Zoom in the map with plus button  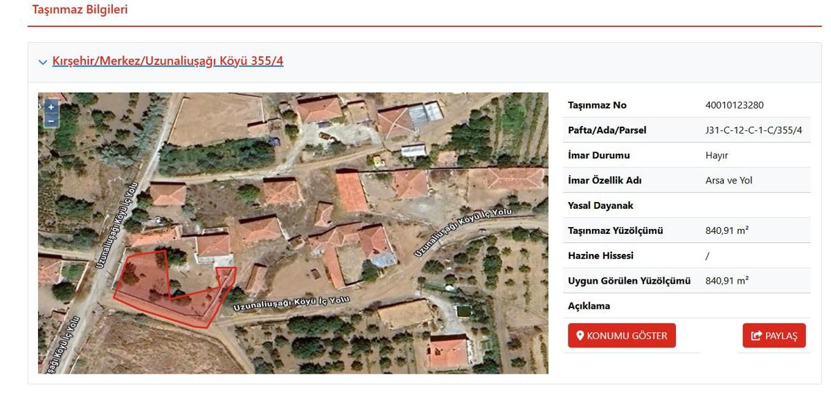tap(51, 107)
